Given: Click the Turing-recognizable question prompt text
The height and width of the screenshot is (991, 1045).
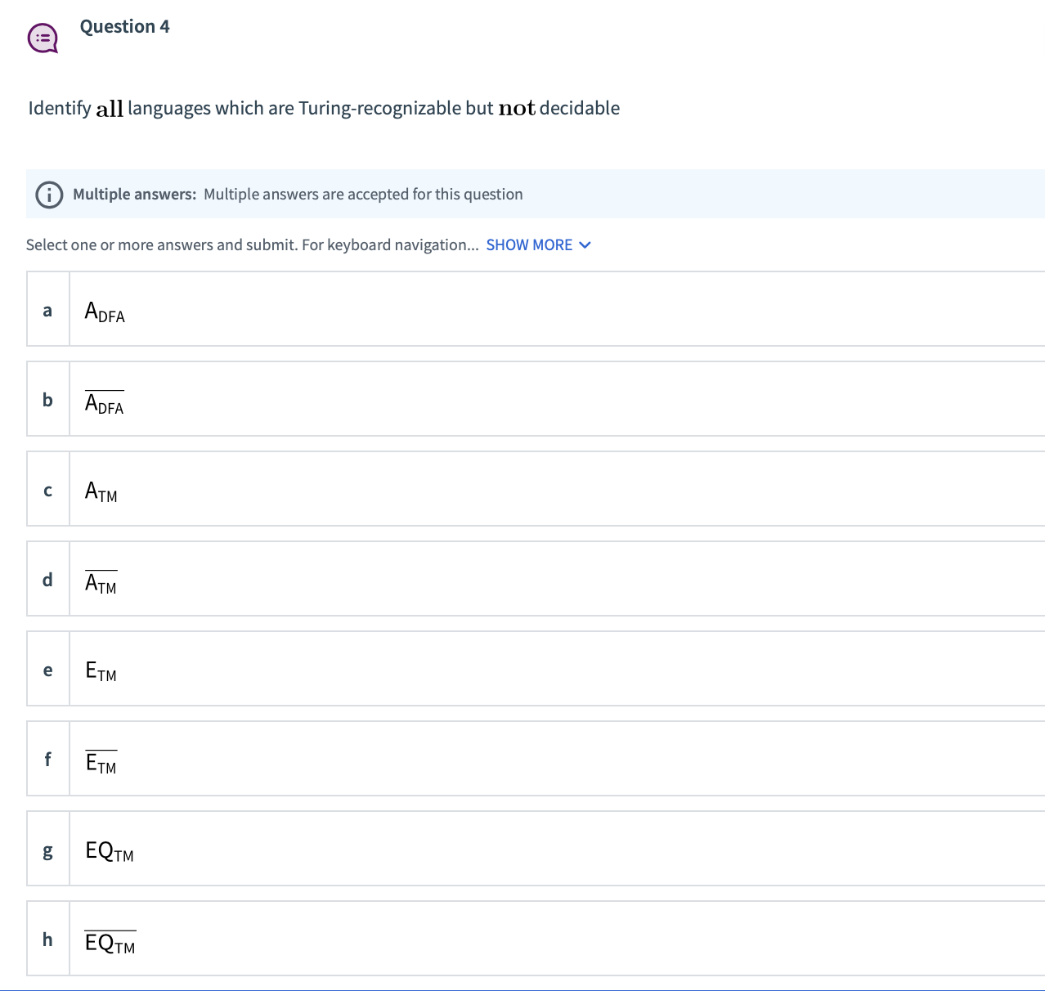Looking at the screenshot, I should click(324, 108).
